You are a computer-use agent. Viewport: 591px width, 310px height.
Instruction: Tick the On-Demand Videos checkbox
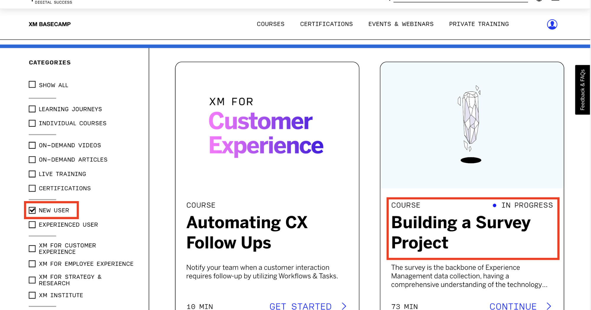[32, 145]
